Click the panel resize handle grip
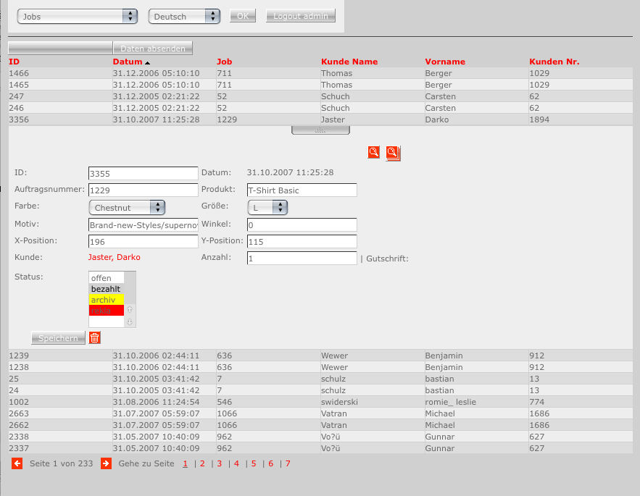640x496 pixels. point(320,130)
